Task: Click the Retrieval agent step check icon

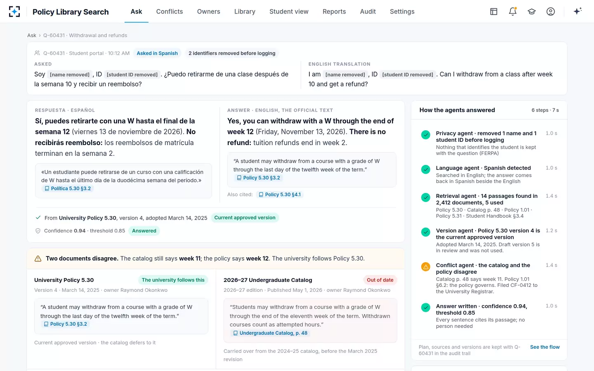Action: [x=426, y=197]
